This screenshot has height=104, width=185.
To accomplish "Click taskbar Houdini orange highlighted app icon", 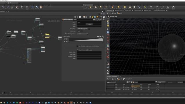I will pyautogui.click(x=71, y=103).
